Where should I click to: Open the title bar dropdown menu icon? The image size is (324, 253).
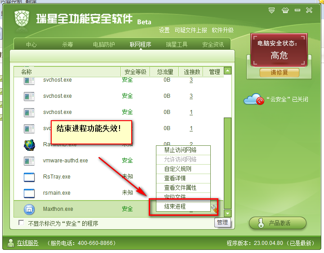(x=271, y=10)
